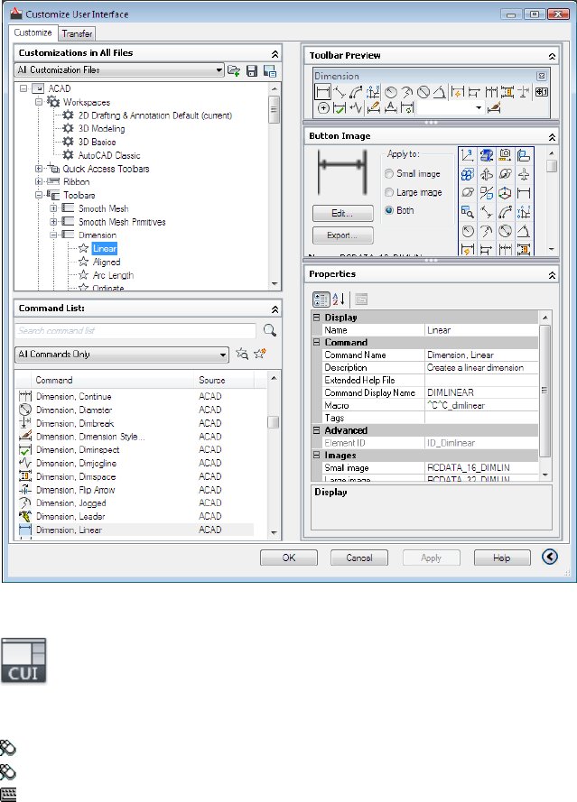The width and height of the screenshot is (577, 802).
Task: Click the save customization files disk icon
Action: [252, 70]
